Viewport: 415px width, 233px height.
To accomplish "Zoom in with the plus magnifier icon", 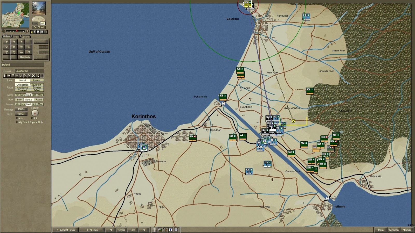I will tap(27, 31).
